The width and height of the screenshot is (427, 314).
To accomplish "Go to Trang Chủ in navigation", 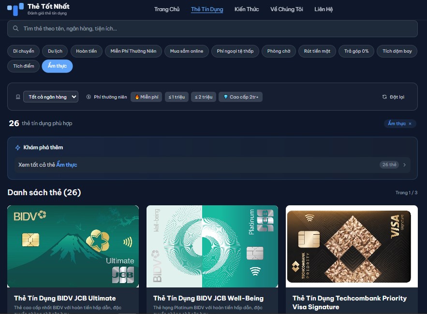I will [x=167, y=9].
